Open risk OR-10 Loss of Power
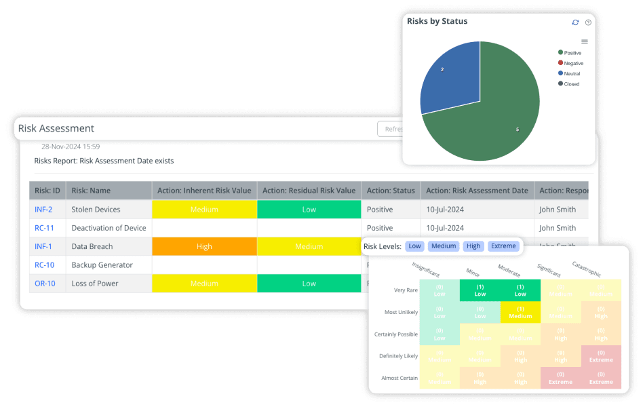Screen dimensions: 643x407 point(45,283)
